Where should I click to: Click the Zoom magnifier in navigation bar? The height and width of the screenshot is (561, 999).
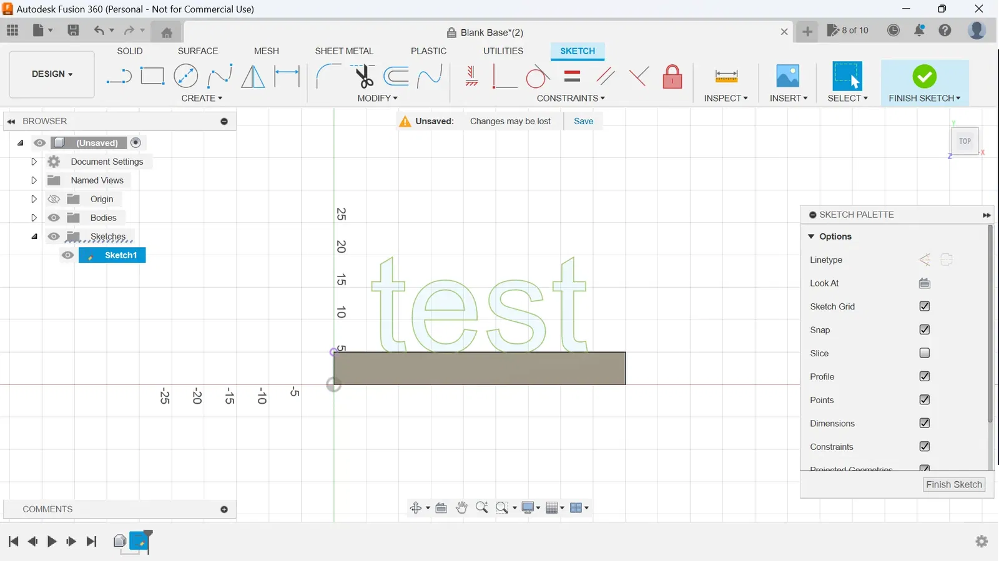[481, 507]
